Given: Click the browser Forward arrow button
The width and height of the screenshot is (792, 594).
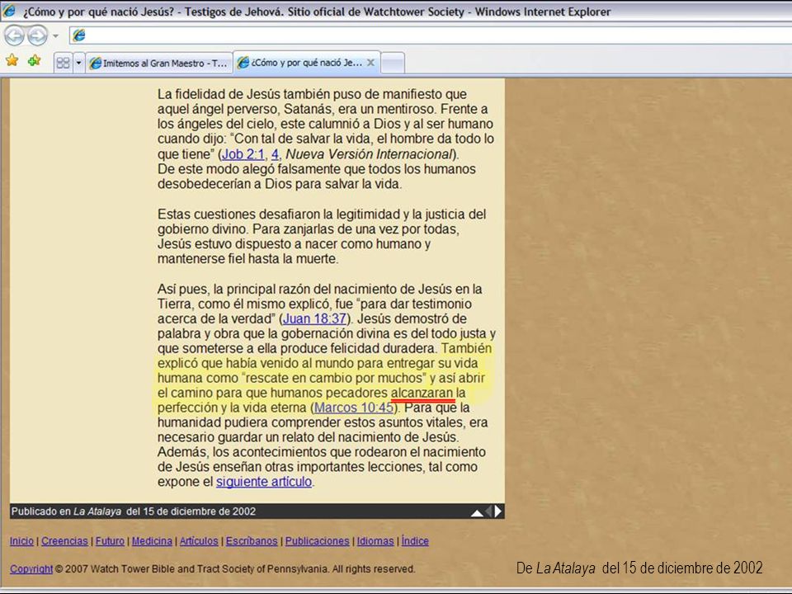Looking at the screenshot, I should point(37,35).
